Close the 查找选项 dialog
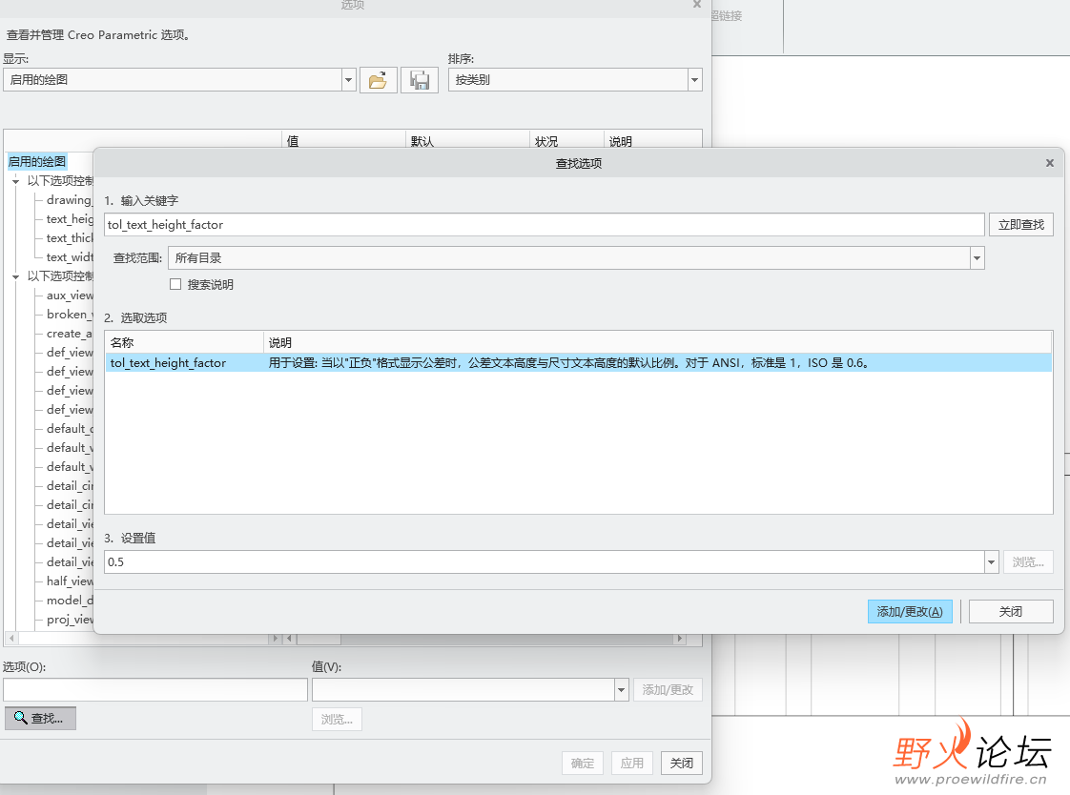Screen dimensions: 1070x795 [1050, 163]
